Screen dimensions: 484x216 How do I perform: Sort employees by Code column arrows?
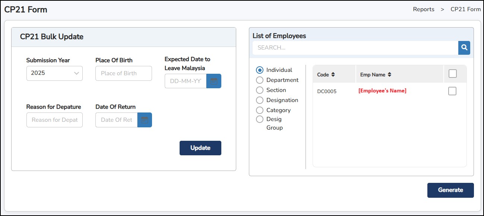coord(333,74)
